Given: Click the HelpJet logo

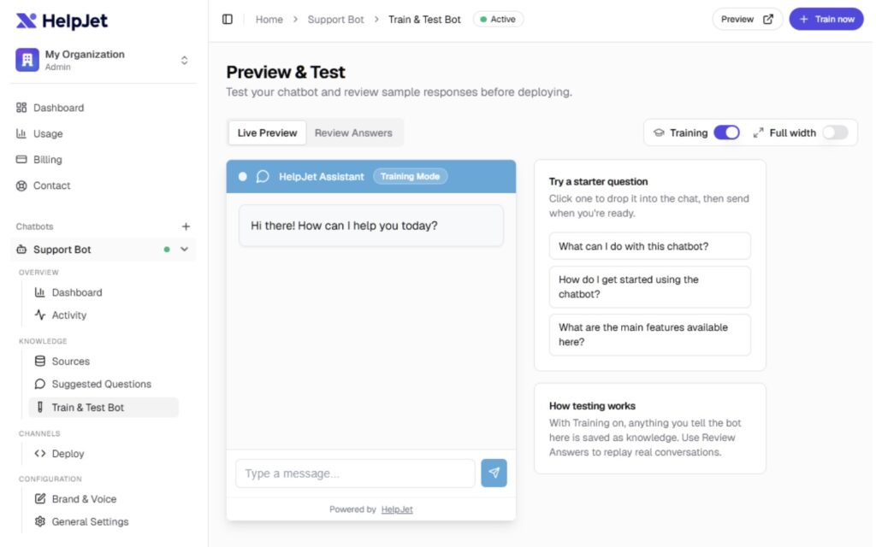Looking at the screenshot, I should pos(62,21).
